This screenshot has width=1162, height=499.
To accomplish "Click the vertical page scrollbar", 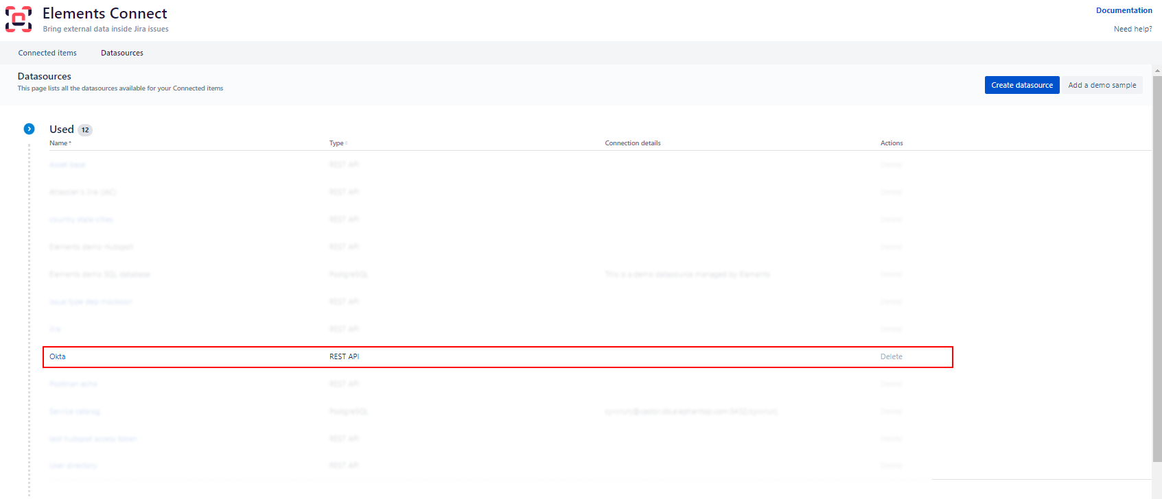I will [x=1157, y=274].
